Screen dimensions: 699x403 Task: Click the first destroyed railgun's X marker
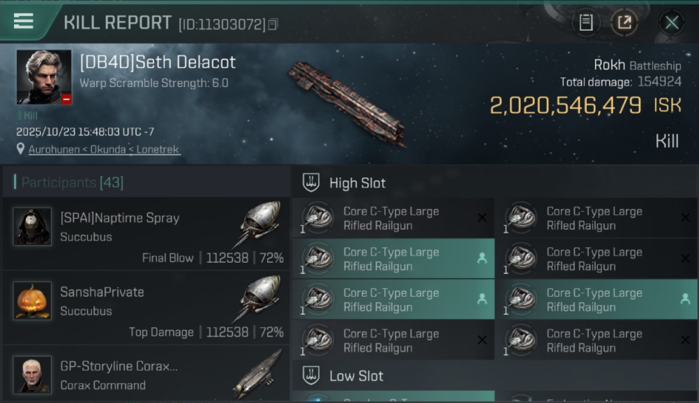(x=482, y=218)
